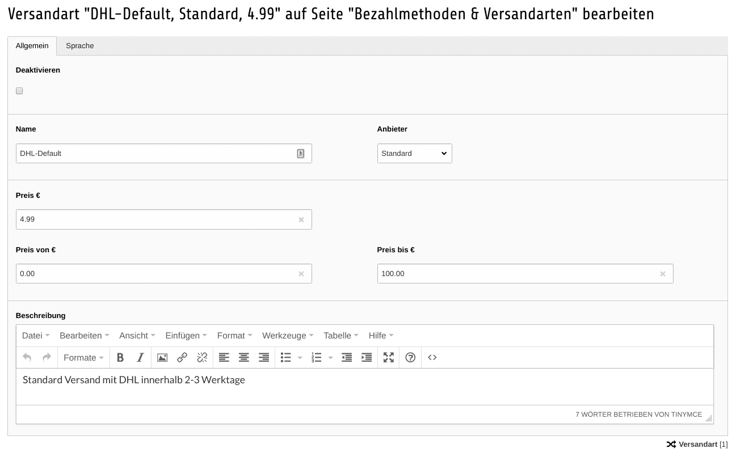This screenshot has width=736, height=453.
Task: Open the Datei menu in the editor
Action: pos(36,336)
